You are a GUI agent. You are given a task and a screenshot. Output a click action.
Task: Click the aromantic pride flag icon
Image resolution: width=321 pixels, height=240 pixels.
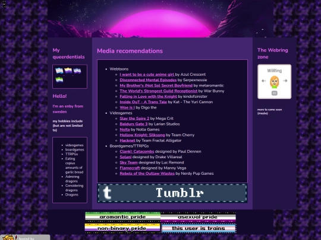(x=59, y=79)
